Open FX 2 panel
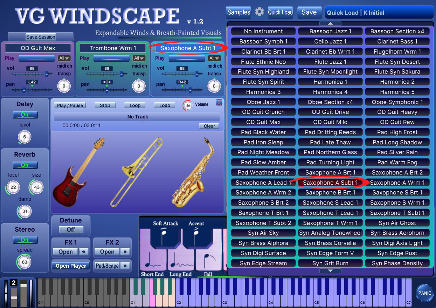 tap(107, 252)
